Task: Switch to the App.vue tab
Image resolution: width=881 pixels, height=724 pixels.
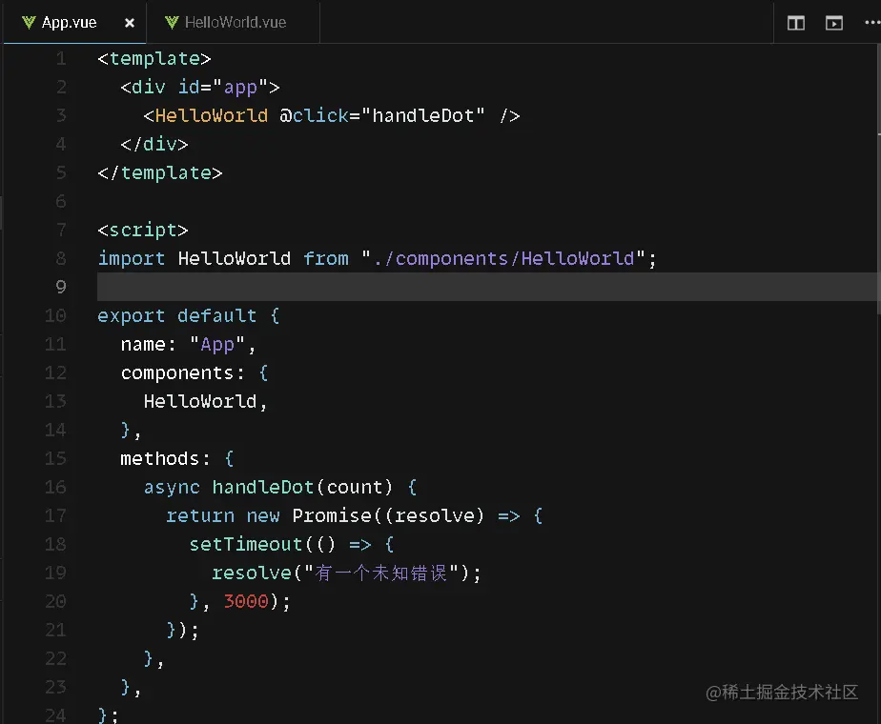Action: 74,23
